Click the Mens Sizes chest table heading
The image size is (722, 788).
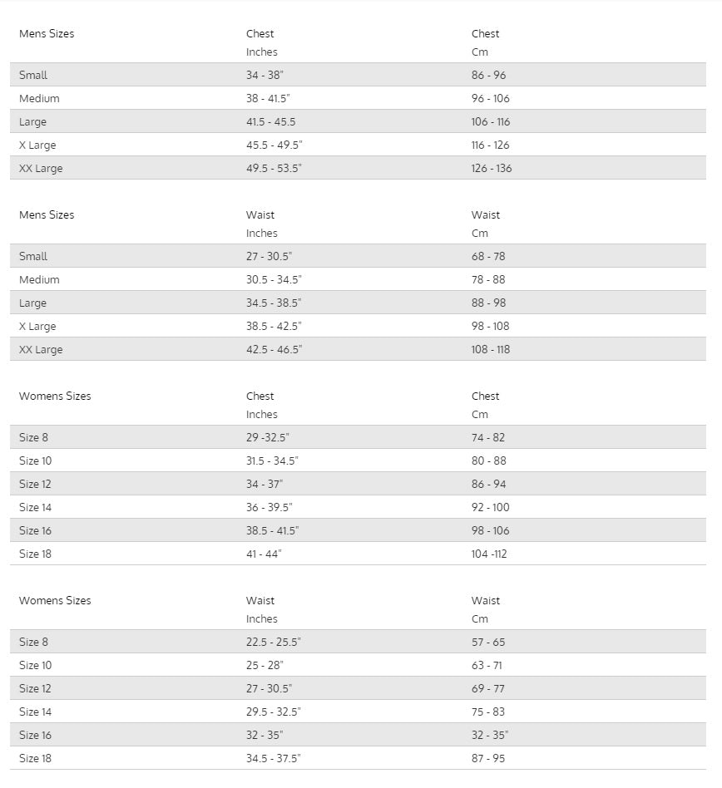click(47, 34)
